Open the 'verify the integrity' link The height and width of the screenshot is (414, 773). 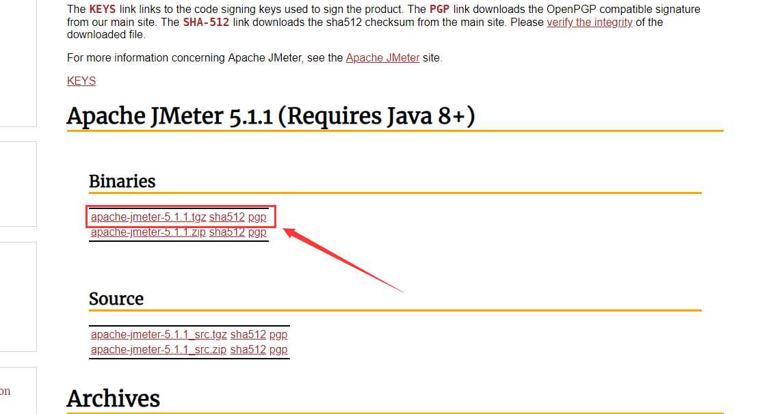tap(589, 22)
